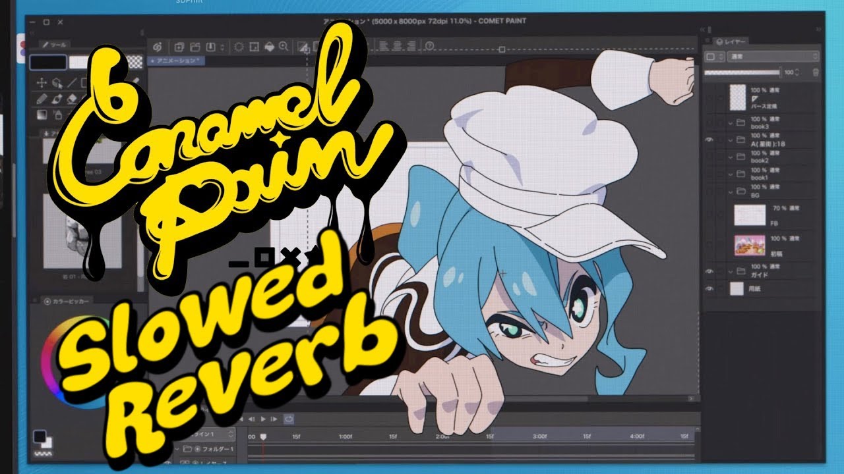Click the magnifier zoom icon in toolbar
Screen dimensions: 844x474
284,47
